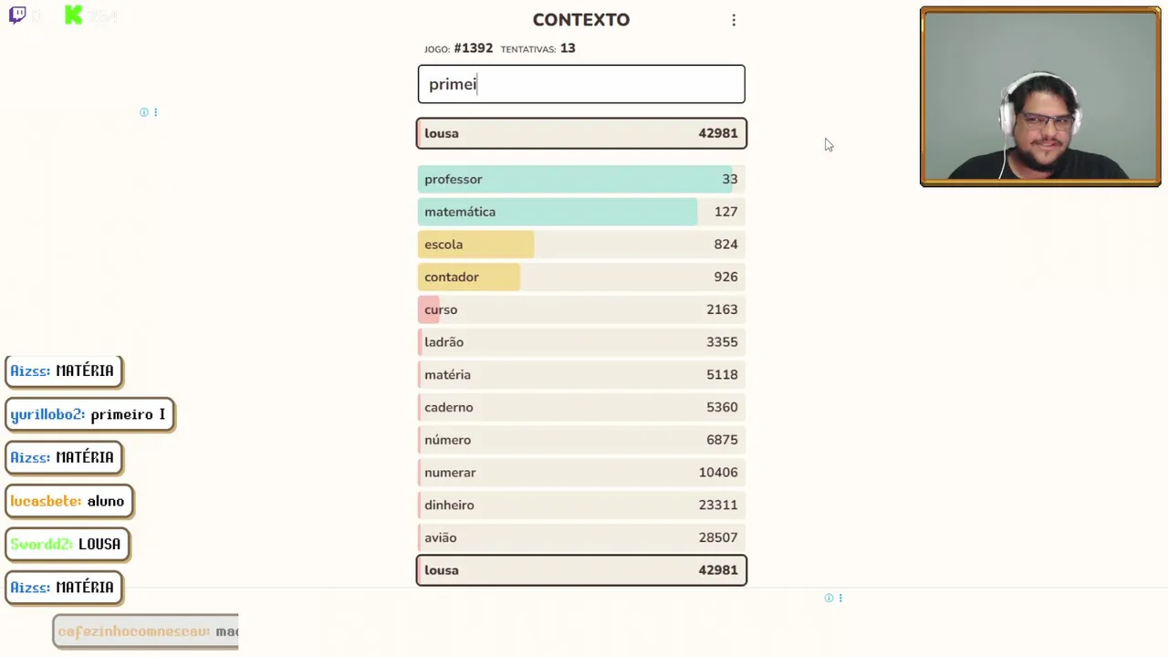Click the CONTEXTO game title

click(x=580, y=20)
